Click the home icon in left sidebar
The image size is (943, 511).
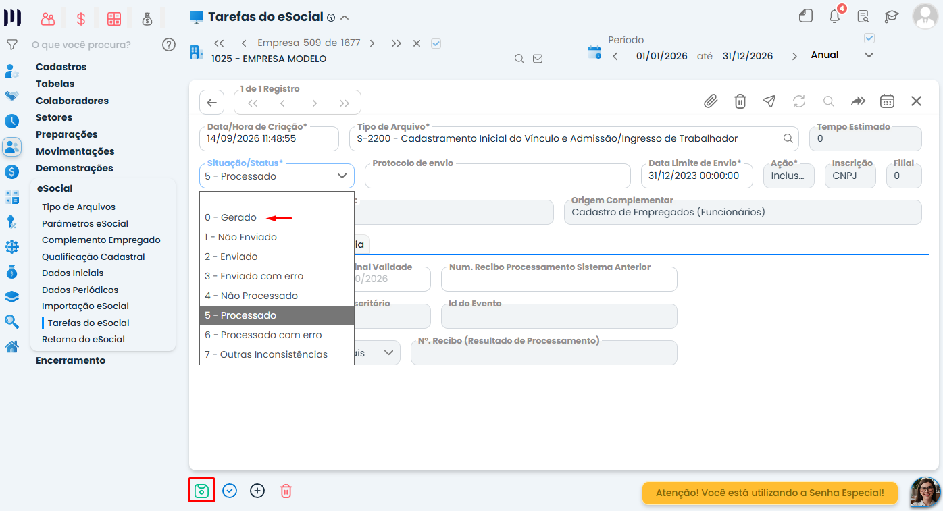coord(11,347)
